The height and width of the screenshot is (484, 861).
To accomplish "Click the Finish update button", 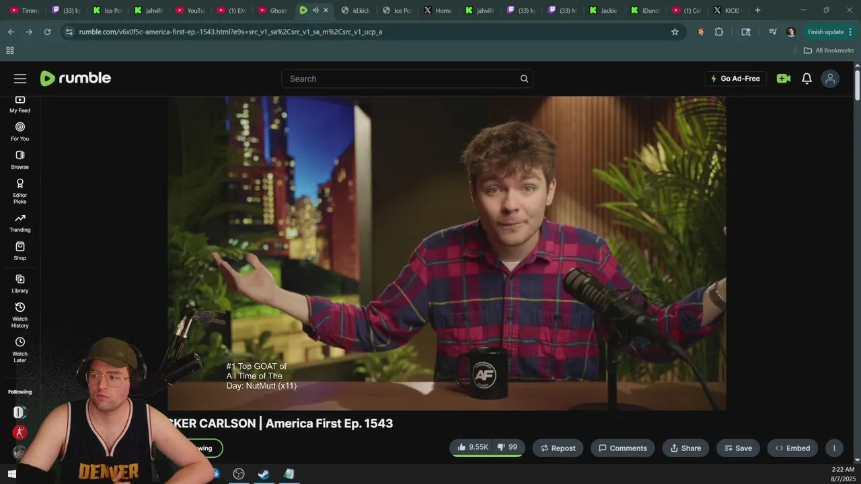I will (825, 32).
